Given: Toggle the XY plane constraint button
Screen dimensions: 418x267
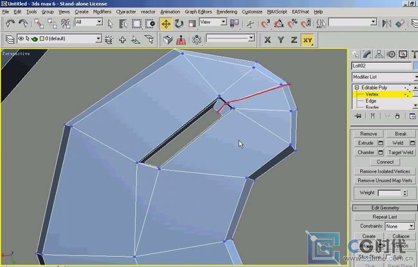Looking at the screenshot, I should click(x=307, y=40).
